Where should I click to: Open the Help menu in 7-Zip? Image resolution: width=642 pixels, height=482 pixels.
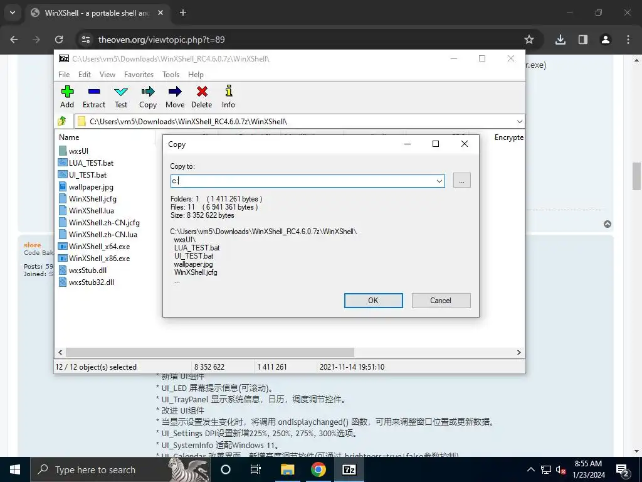click(196, 75)
